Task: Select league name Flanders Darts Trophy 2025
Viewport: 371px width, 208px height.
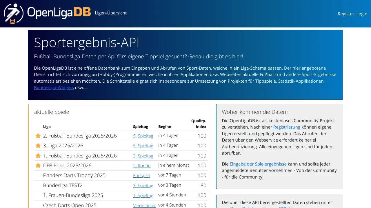Action: 74,175
